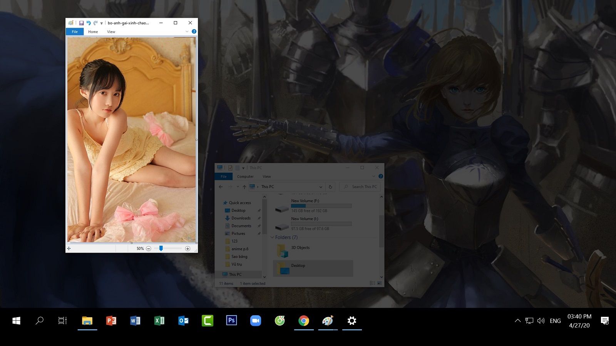Open Photoshop from the taskbar

tap(231, 321)
